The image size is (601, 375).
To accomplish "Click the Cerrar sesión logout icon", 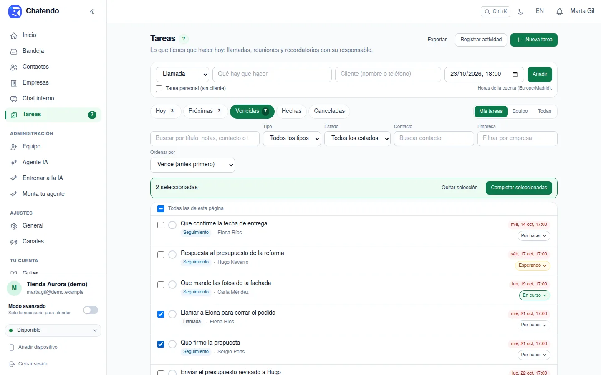I will [12, 364].
